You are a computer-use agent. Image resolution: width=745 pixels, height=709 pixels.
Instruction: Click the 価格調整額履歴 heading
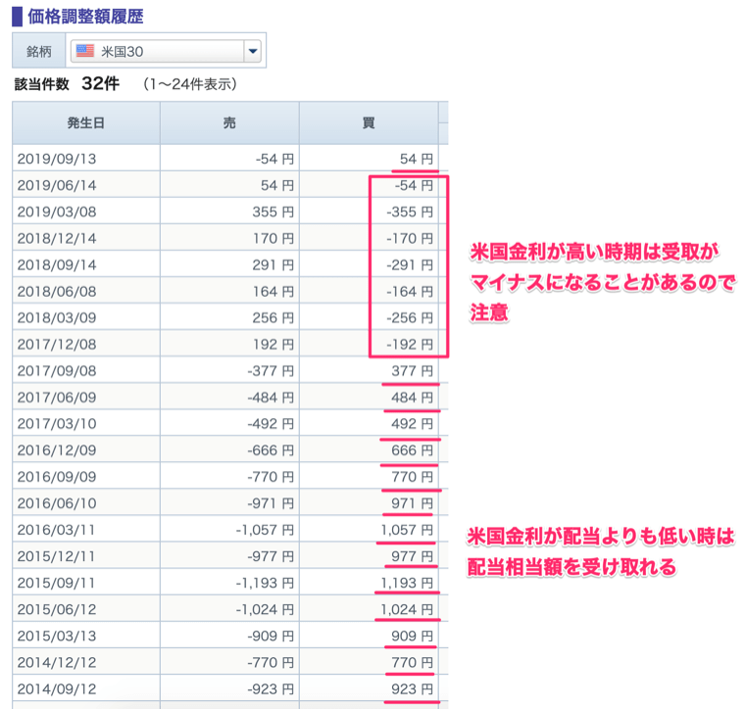pos(85,17)
